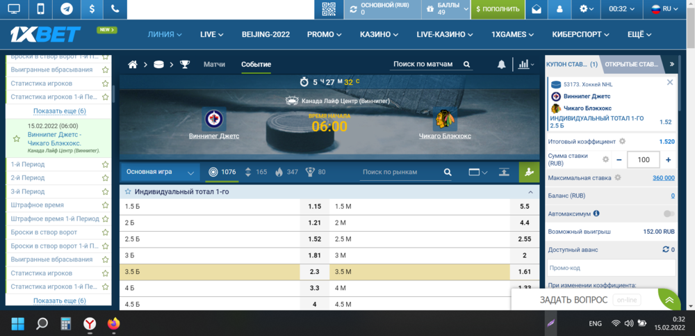Screen dimensions: 695x336
Task: Open the 00:32 time dropdown
Action: tap(622, 9)
